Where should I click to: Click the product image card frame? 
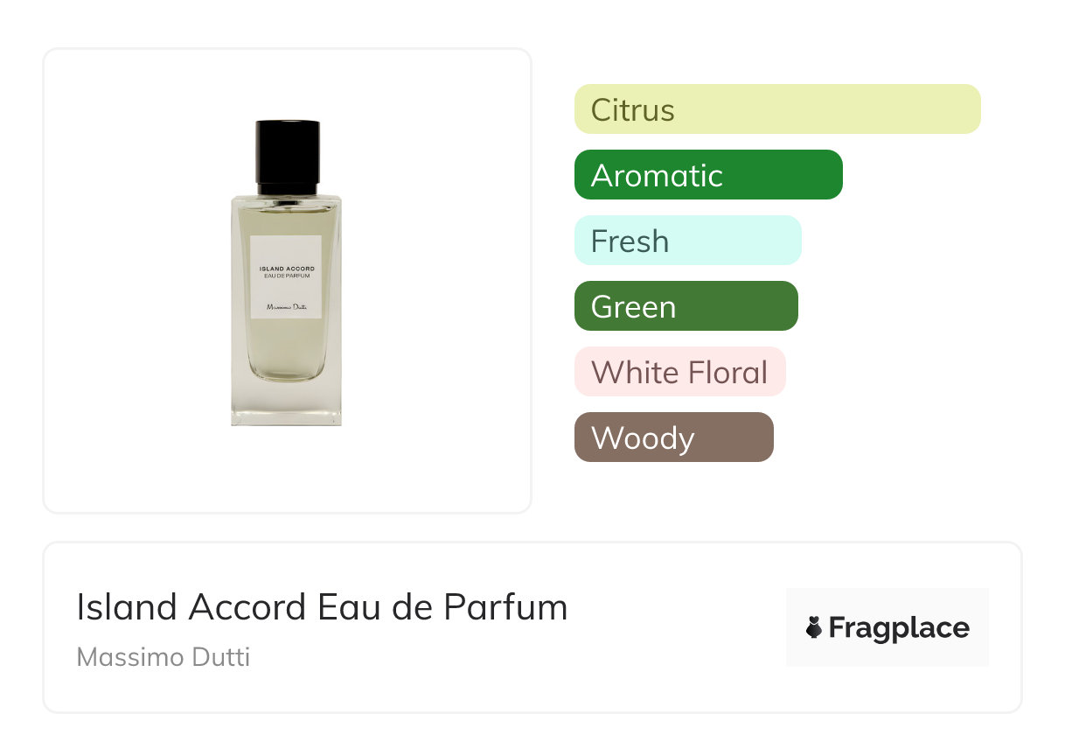coord(287,281)
